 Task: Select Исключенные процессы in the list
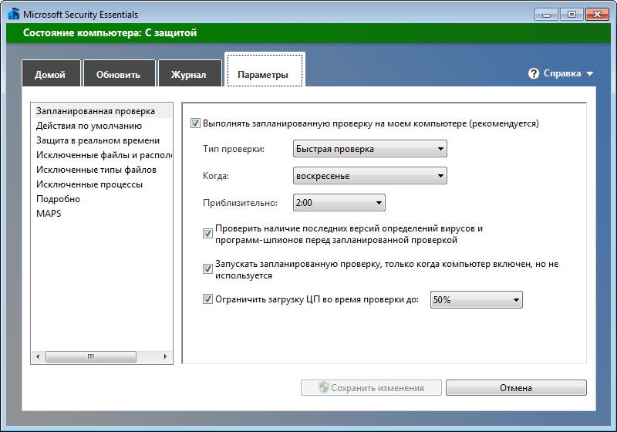(x=89, y=184)
